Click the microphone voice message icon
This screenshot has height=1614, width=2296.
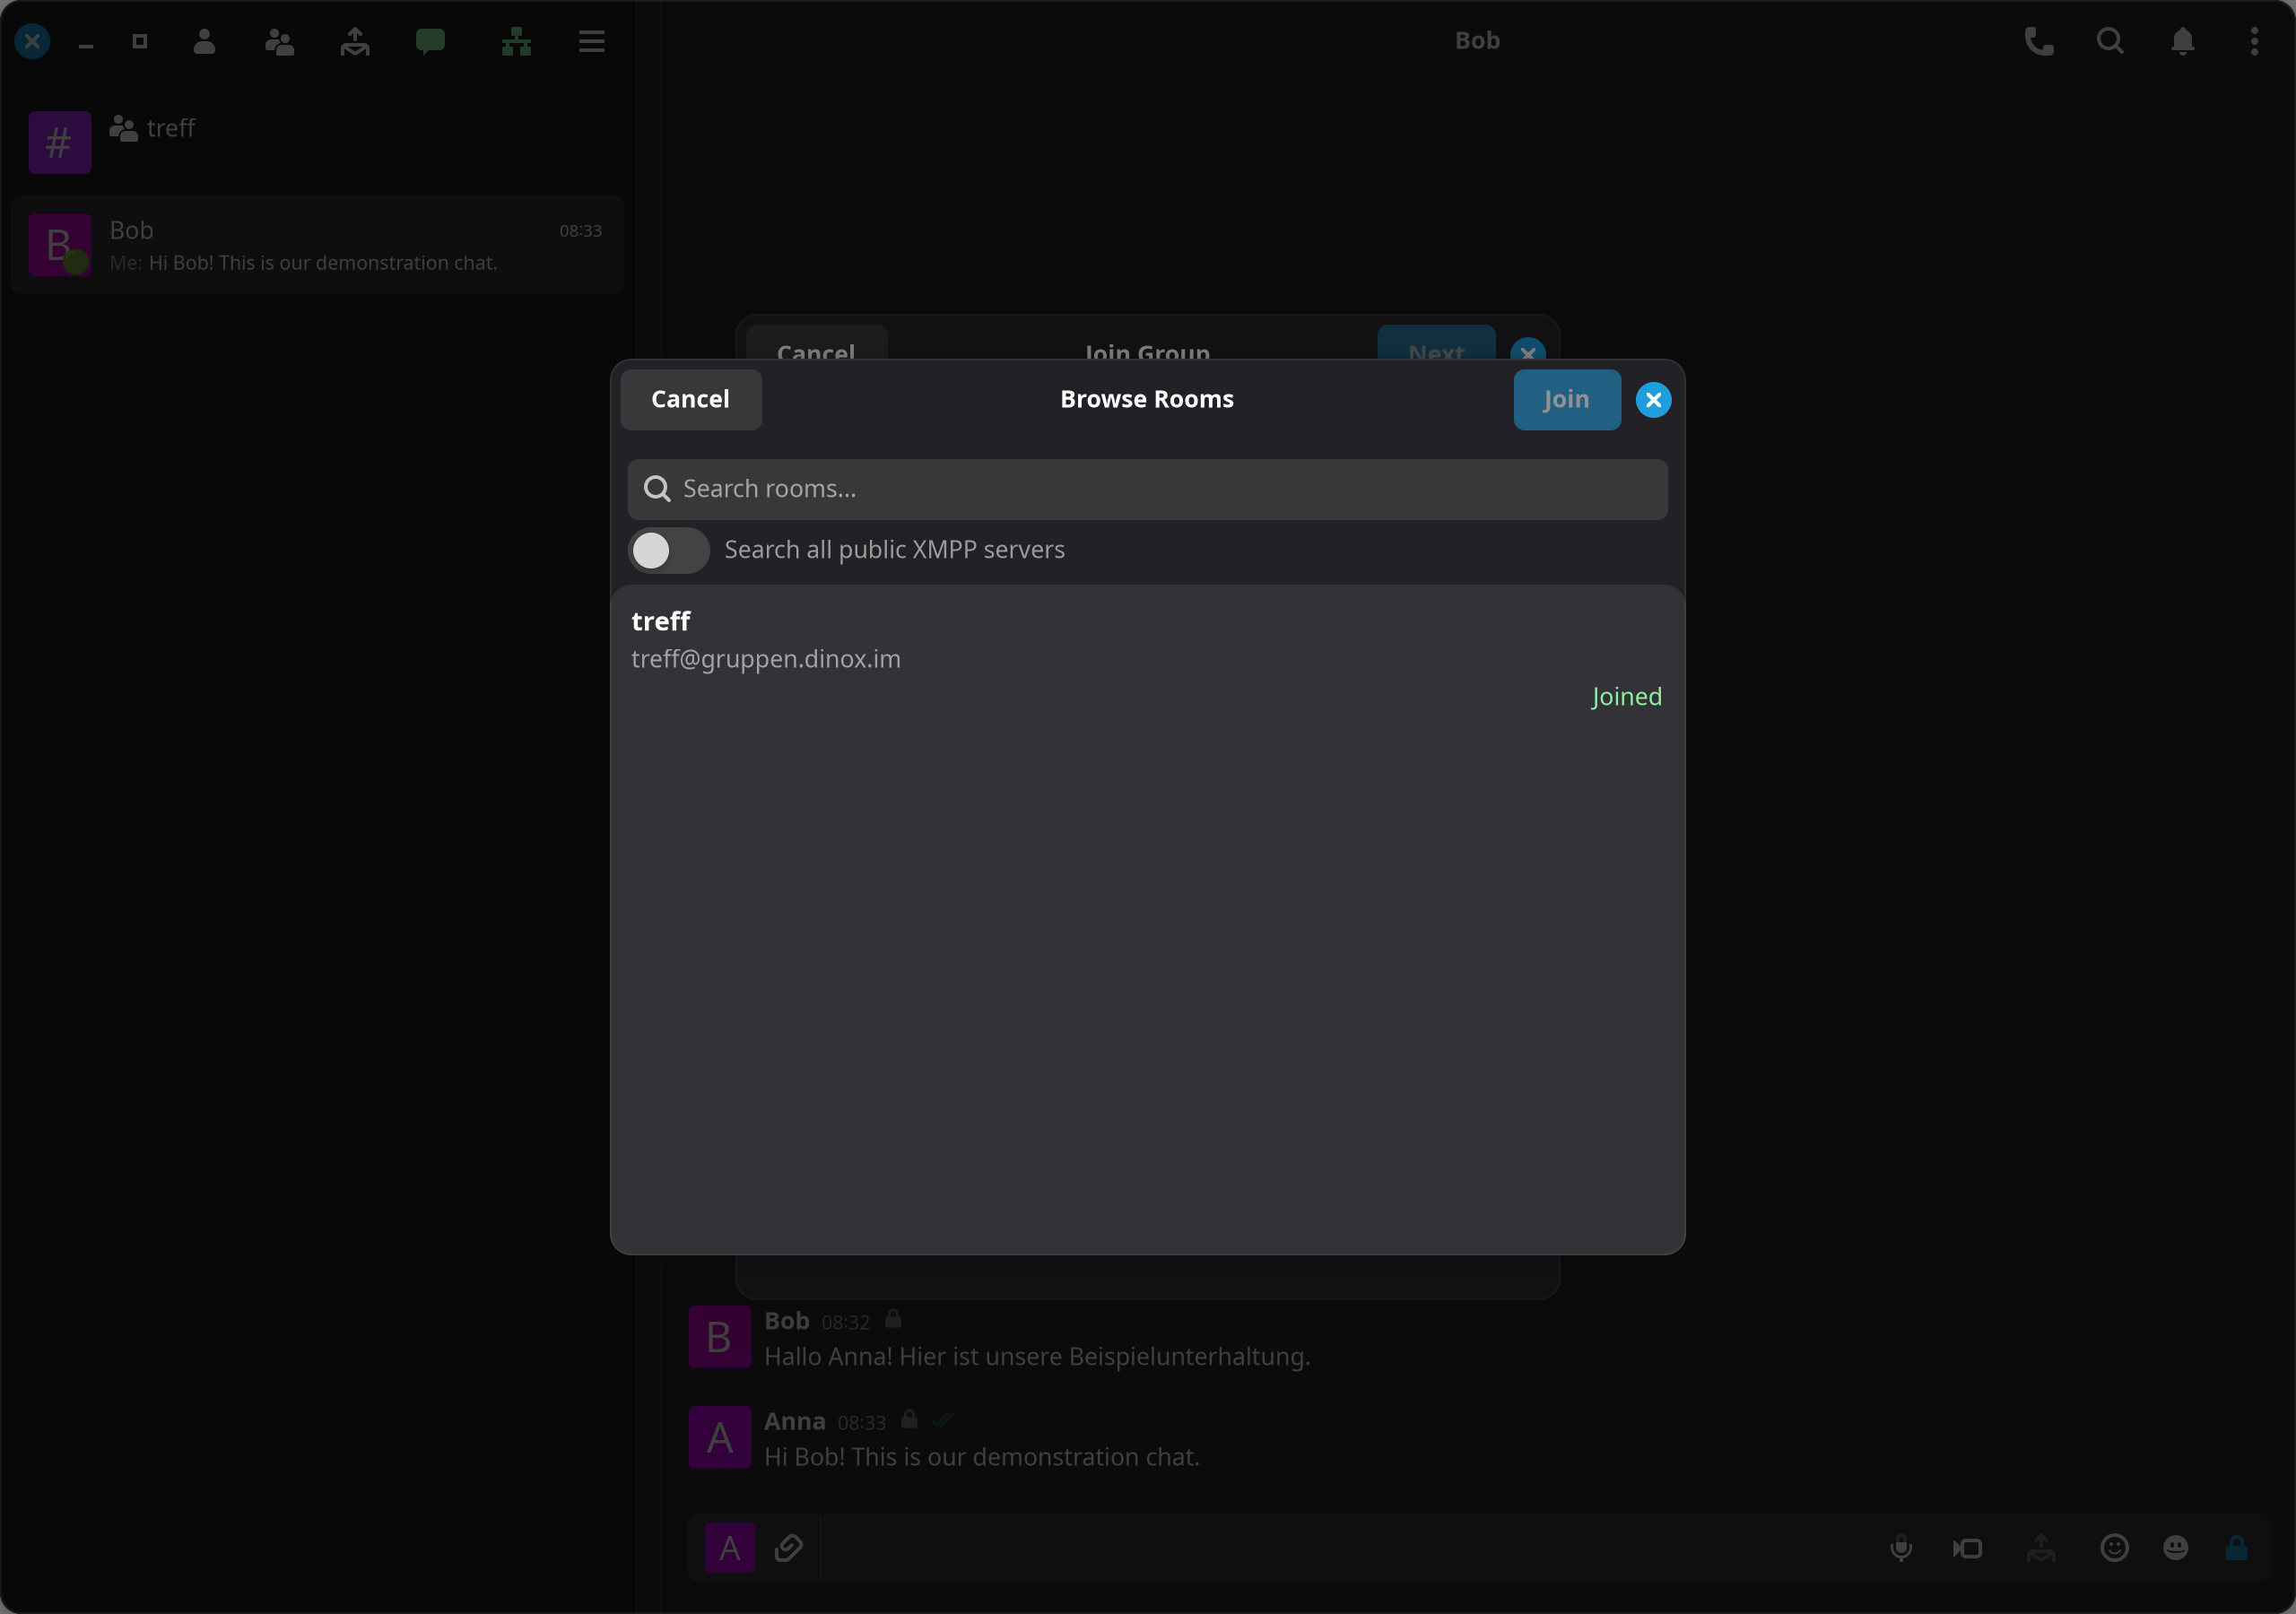click(1900, 1548)
